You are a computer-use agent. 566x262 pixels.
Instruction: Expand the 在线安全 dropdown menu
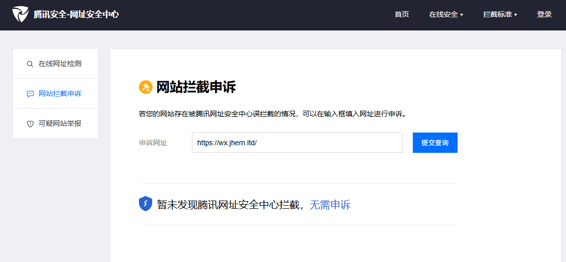446,14
